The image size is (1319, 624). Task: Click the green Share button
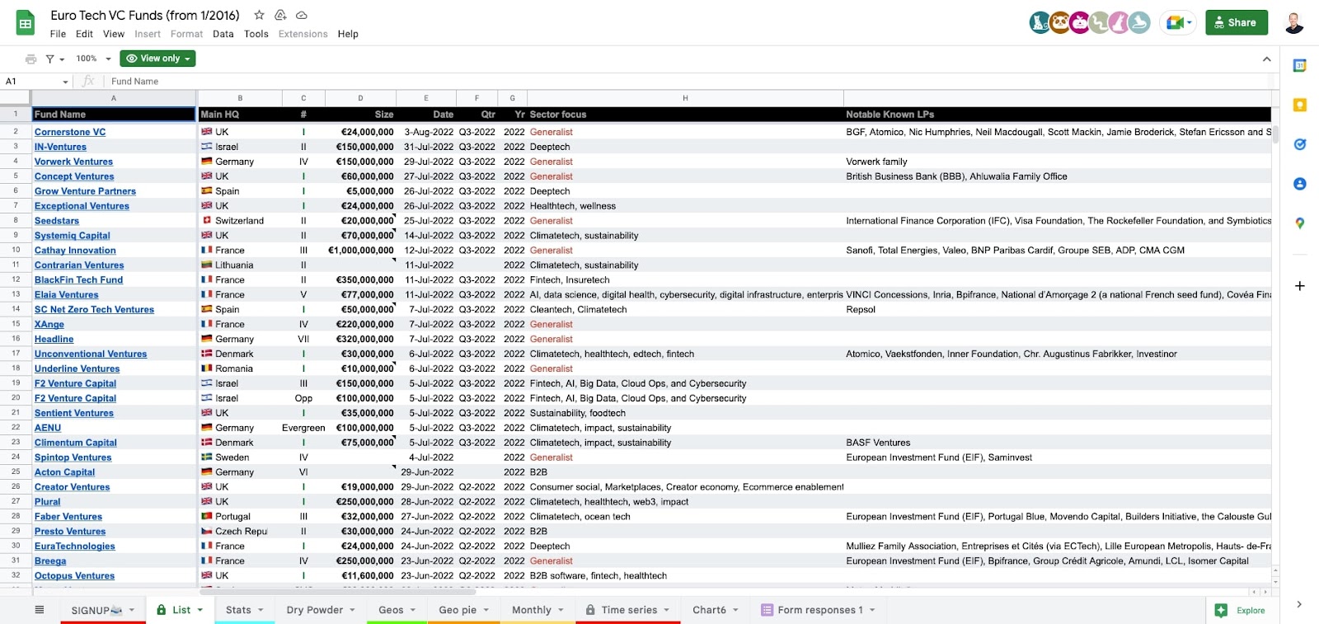[1237, 23]
